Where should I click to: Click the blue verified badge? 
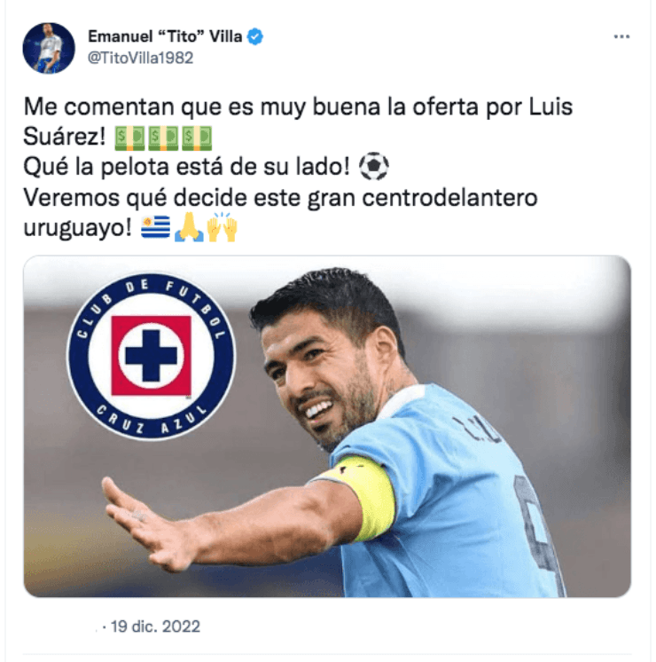[254, 36]
